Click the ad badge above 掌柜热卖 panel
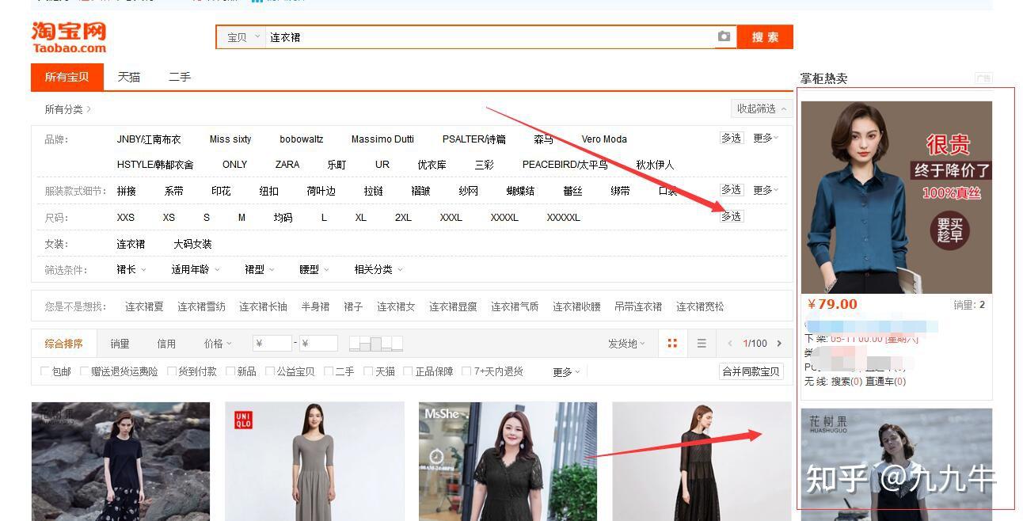Viewport: 1023px width, 521px height. [x=984, y=75]
